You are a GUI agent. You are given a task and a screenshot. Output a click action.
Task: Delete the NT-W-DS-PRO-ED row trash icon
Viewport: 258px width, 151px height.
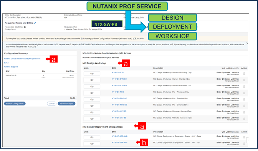(x=244, y=106)
